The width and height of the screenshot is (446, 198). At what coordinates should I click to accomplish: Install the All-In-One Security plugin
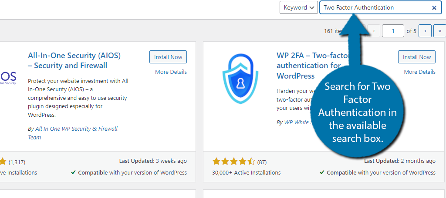[x=168, y=57]
